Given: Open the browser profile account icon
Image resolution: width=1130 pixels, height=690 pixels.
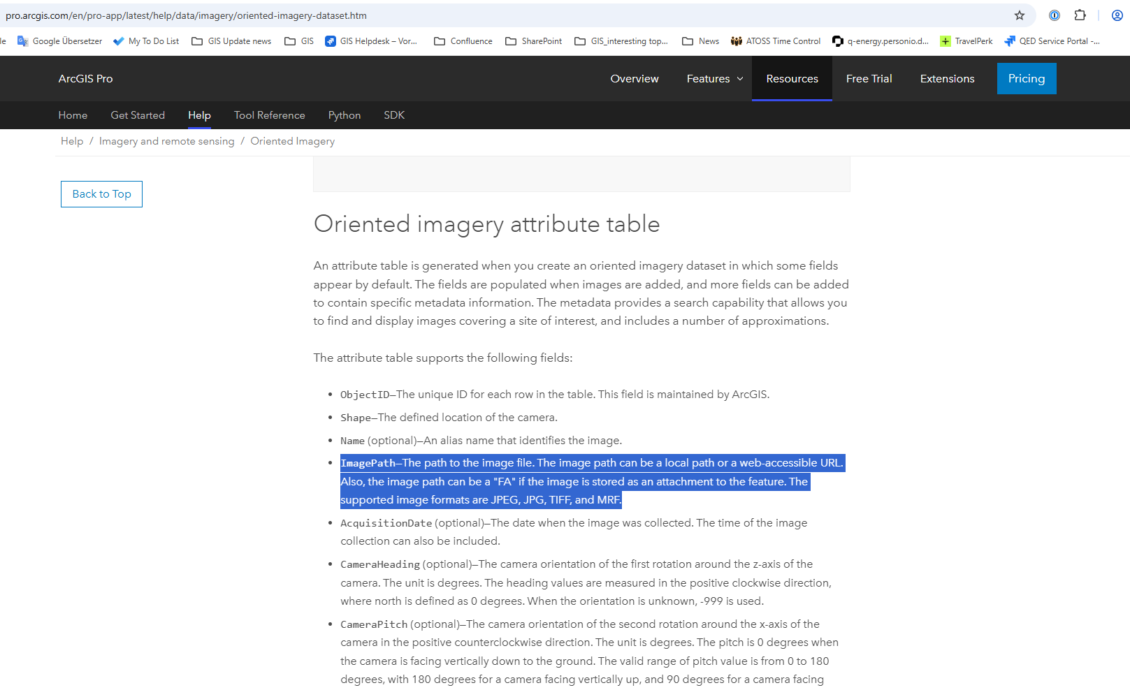Looking at the screenshot, I should 1117,15.
